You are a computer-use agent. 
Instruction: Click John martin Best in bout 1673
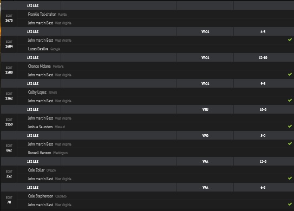click(x=40, y=23)
